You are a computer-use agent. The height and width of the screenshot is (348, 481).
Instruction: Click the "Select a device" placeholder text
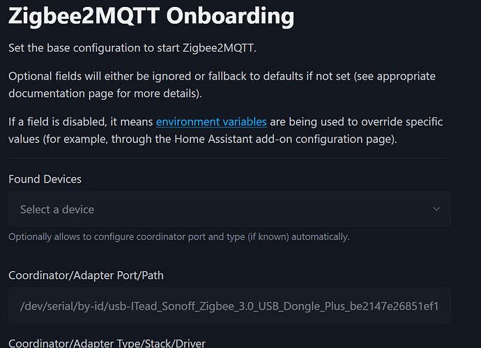tap(57, 209)
